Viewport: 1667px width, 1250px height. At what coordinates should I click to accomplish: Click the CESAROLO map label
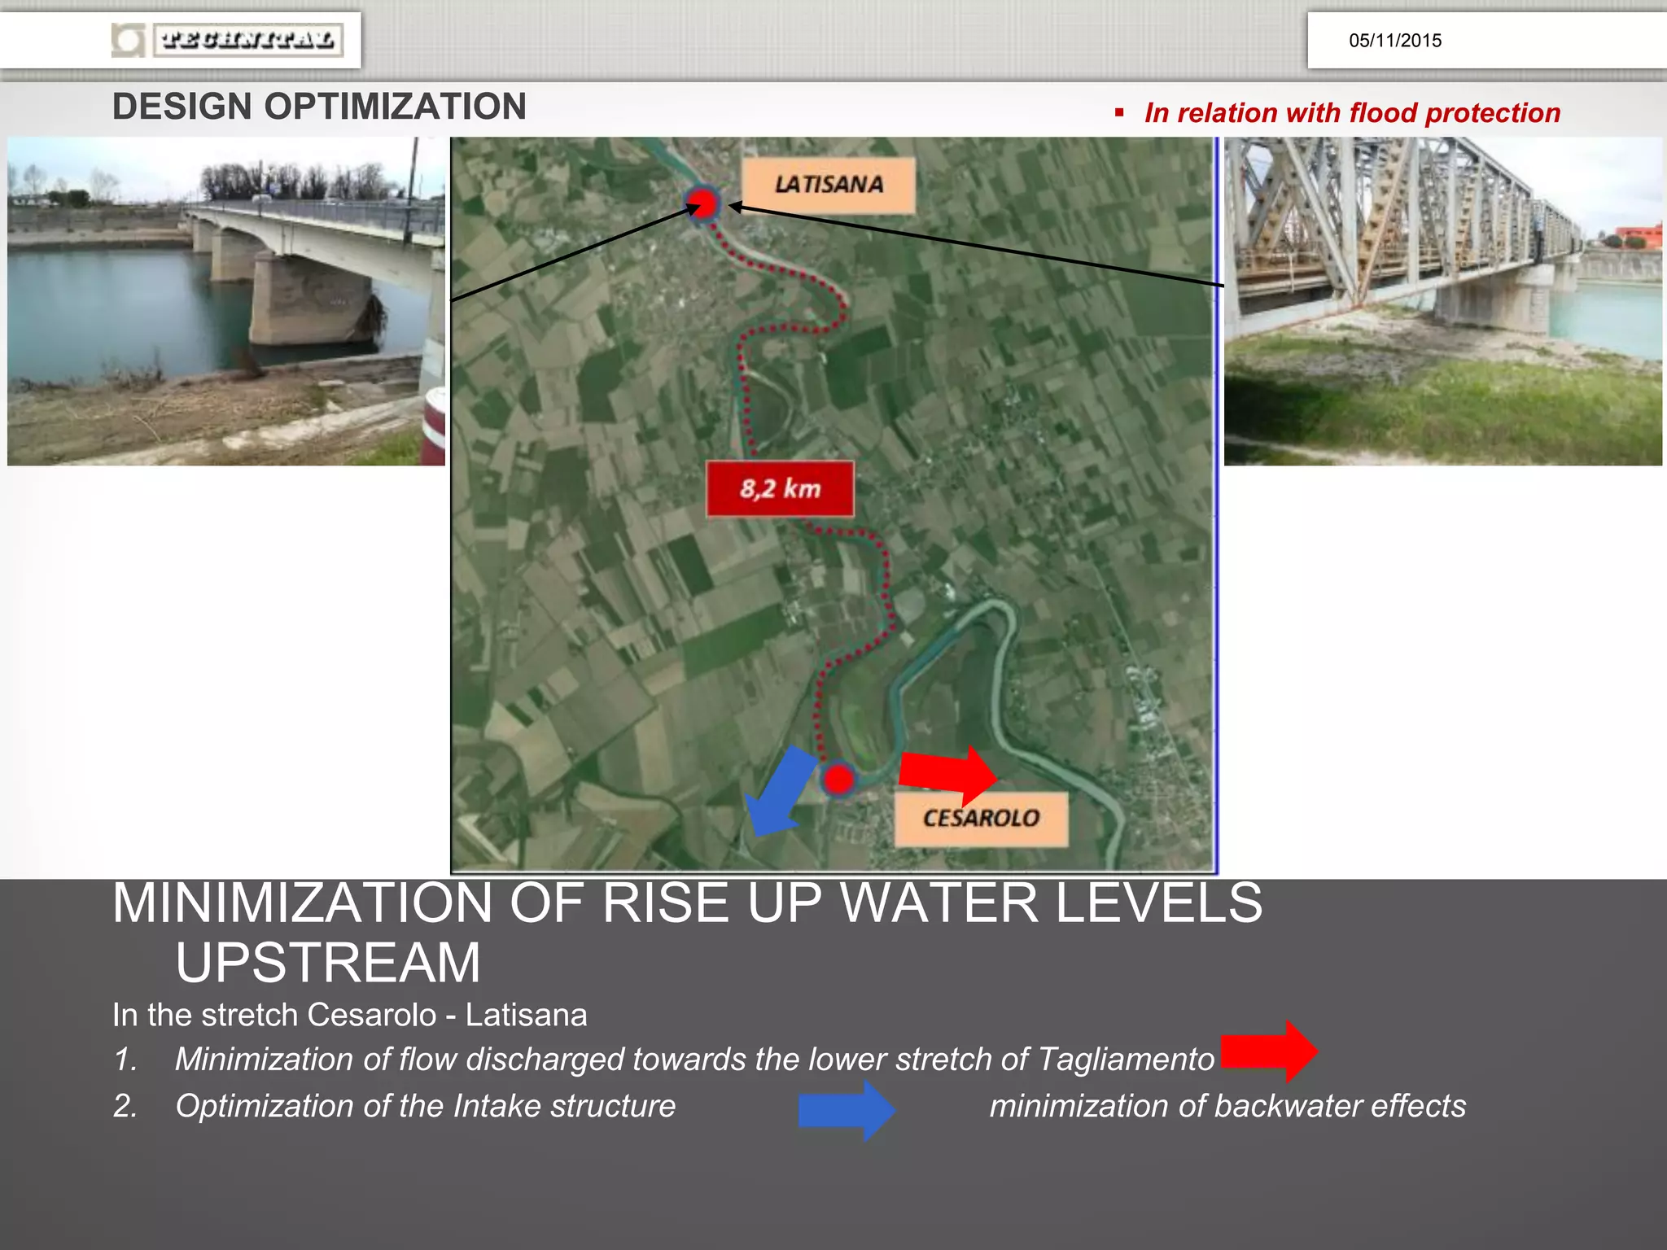tap(981, 818)
